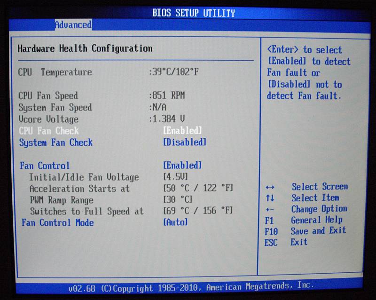Click the up-down arrows key icon
Viewport: 376px width, 300px height.
pyautogui.click(x=270, y=198)
